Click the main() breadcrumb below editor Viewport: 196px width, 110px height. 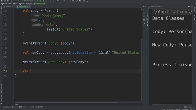click(17, 105)
